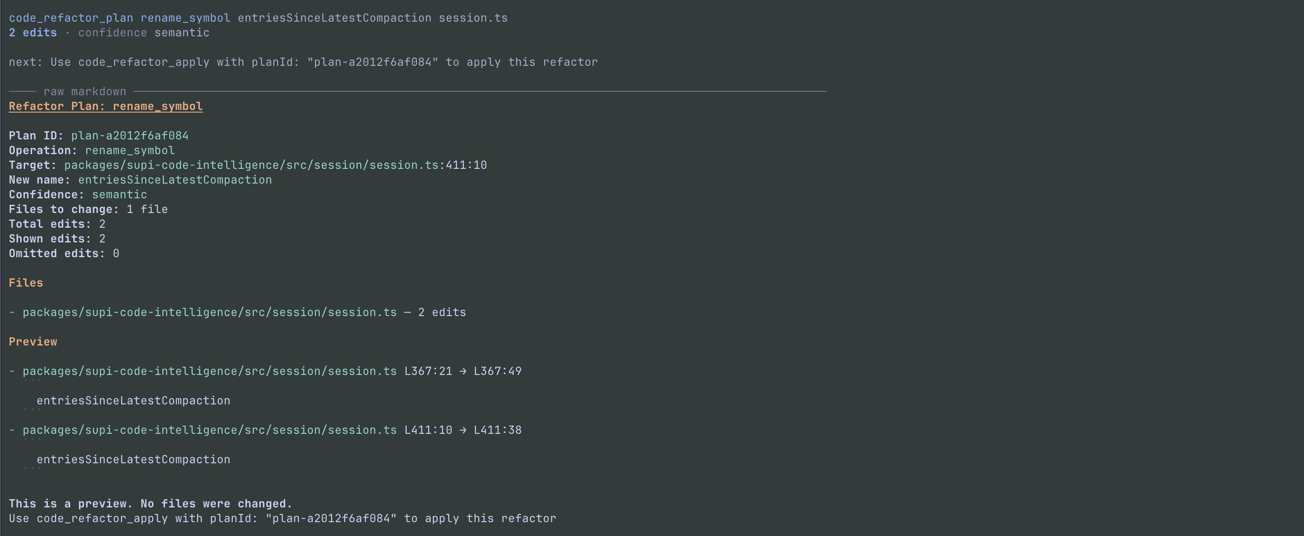Select rename_symbol in the header line

[x=185, y=18]
